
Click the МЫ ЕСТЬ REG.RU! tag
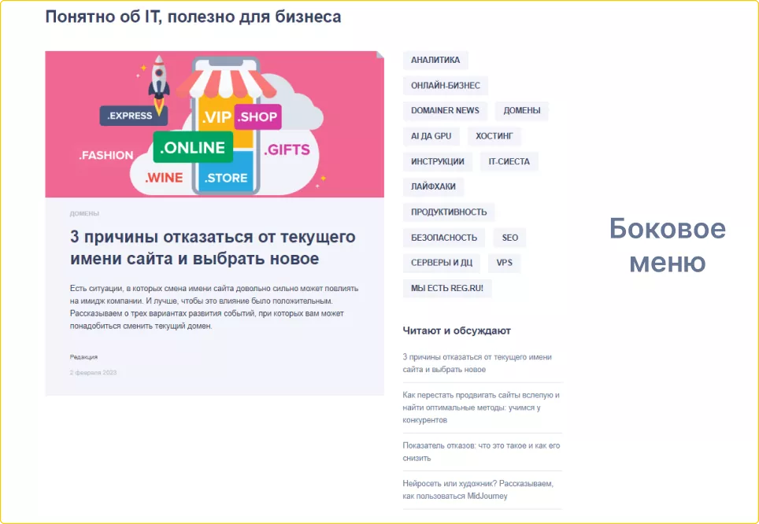(446, 287)
